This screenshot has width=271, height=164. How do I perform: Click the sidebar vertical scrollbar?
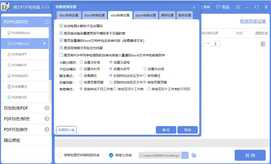tap(50, 54)
